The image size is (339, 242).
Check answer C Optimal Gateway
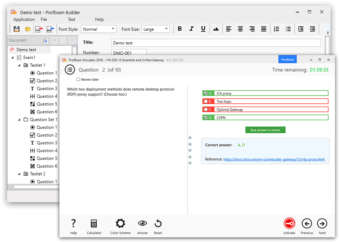tap(206, 109)
